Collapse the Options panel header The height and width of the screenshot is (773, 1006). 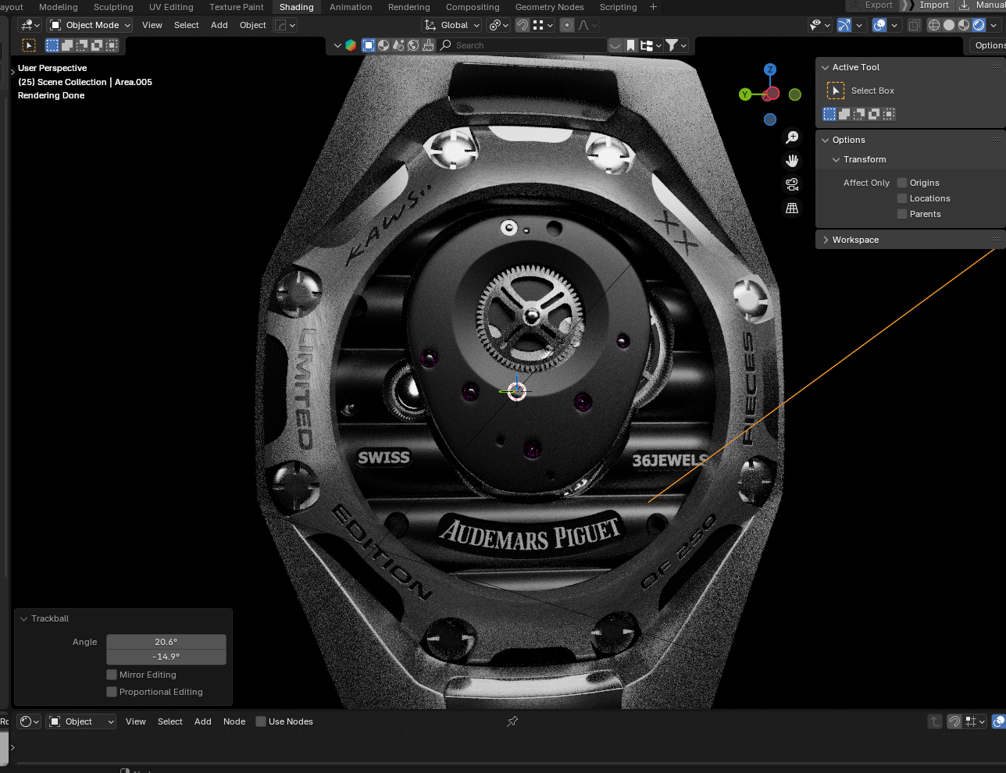point(826,140)
